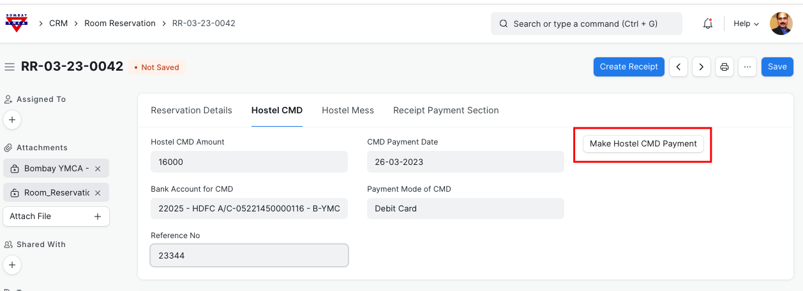Print the reservation document

coord(724,67)
